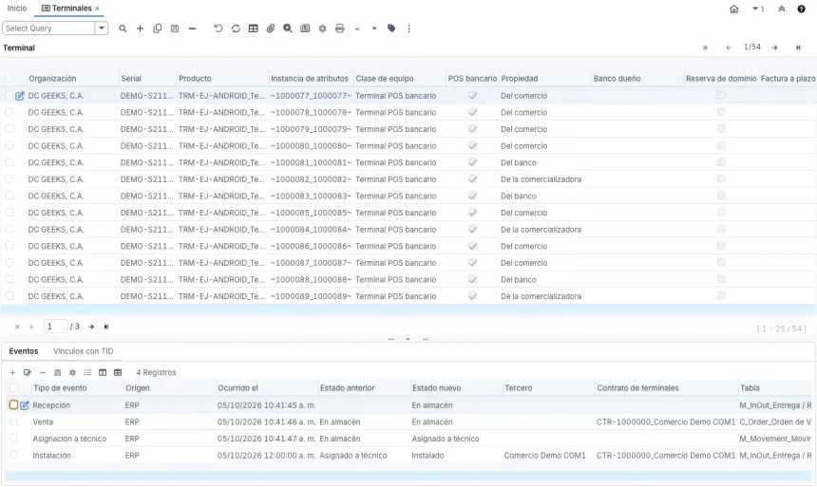Edit event record using the detail toolbar pencil icon

[28, 372]
